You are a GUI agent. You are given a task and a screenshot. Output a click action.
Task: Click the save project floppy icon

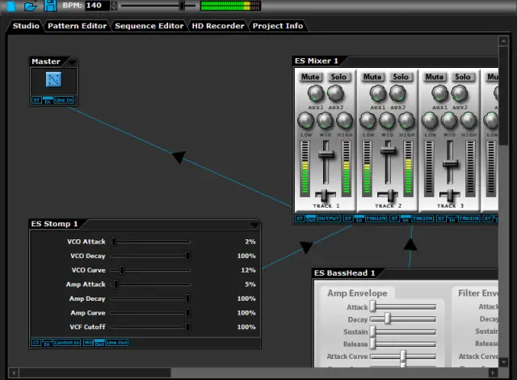(50, 6)
